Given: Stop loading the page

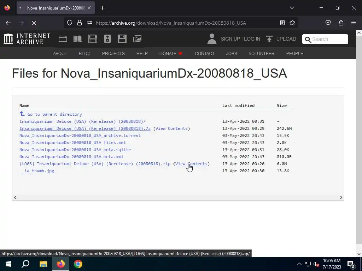Looking at the screenshot, I should coord(34,23).
